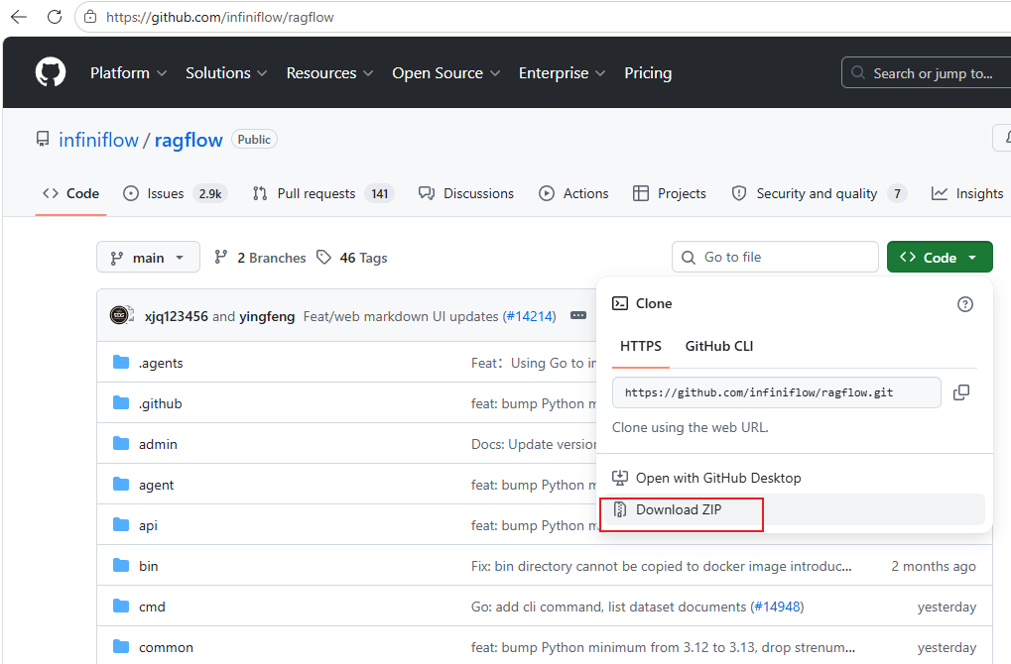
Task: Open the Projects tab
Action: tap(670, 193)
